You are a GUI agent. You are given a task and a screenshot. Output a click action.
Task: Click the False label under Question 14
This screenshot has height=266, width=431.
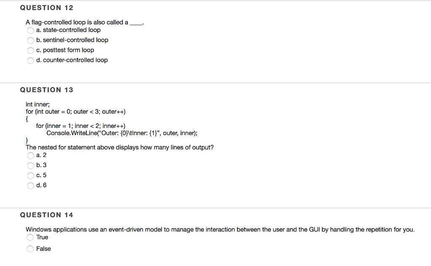[44, 249]
